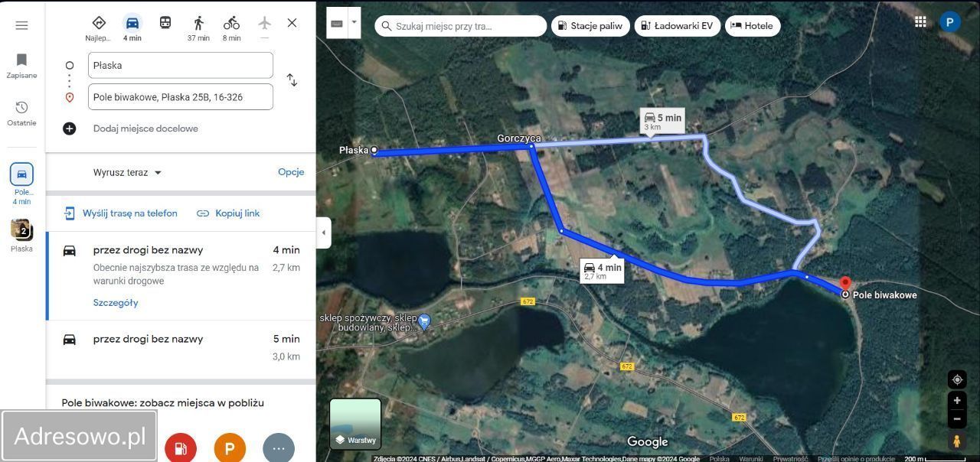Open the Zapisane saved places tab
The height and width of the screenshot is (462, 980).
click(x=21, y=66)
